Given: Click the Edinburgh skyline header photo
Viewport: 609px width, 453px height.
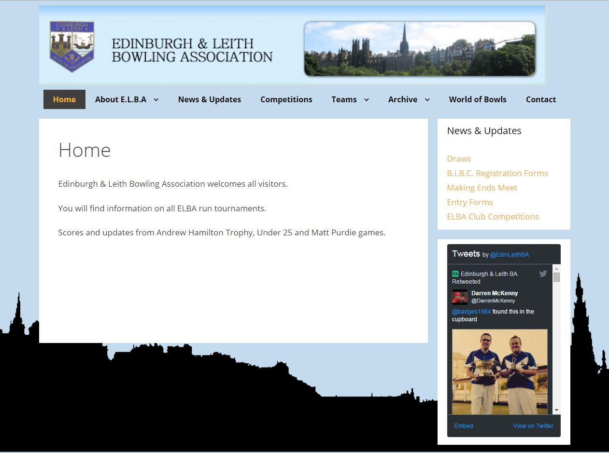Looking at the screenshot, I should (x=420, y=49).
